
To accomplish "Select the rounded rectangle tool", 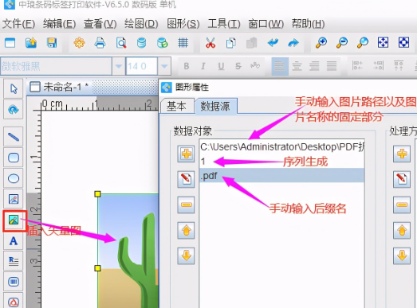I will click(14, 158).
